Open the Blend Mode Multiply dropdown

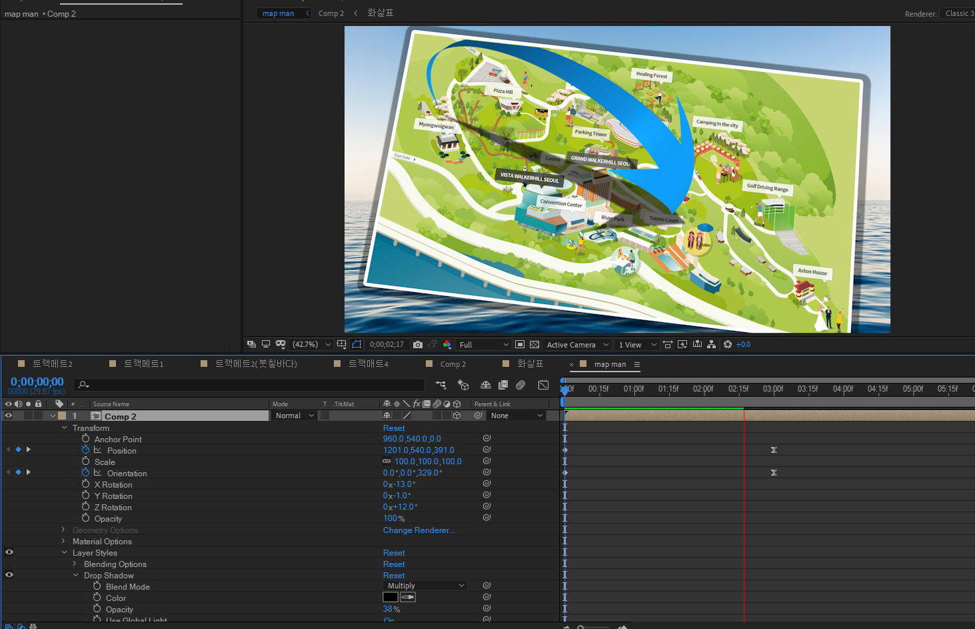(x=426, y=586)
